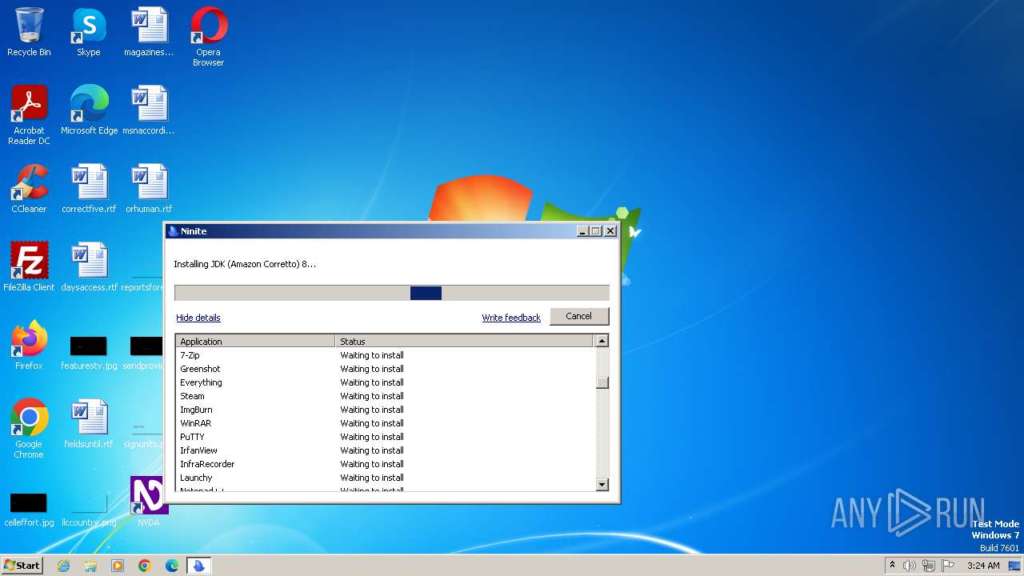1024x576 pixels.
Task: Open Edge from the taskbar
Action: (172, 566)
